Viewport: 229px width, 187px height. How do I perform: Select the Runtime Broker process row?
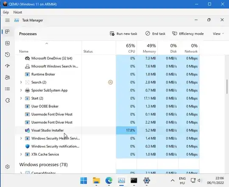(x=107, y=74)
